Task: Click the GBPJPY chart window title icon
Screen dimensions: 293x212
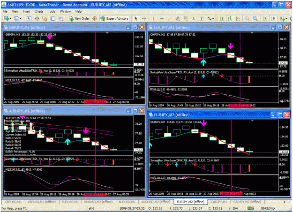Action: tap(6, 27)
